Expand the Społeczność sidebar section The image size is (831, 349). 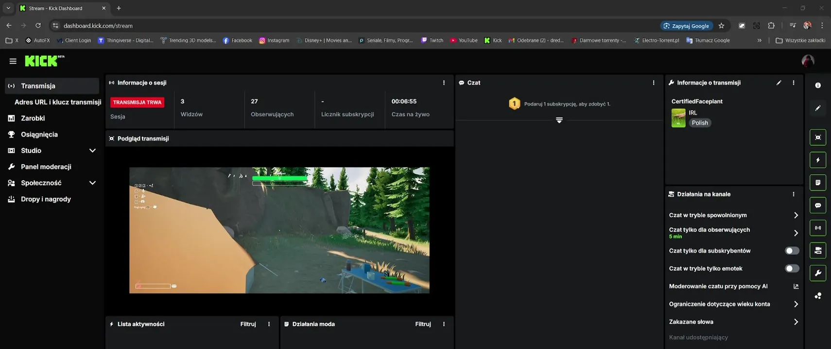(x=92, y=183)
